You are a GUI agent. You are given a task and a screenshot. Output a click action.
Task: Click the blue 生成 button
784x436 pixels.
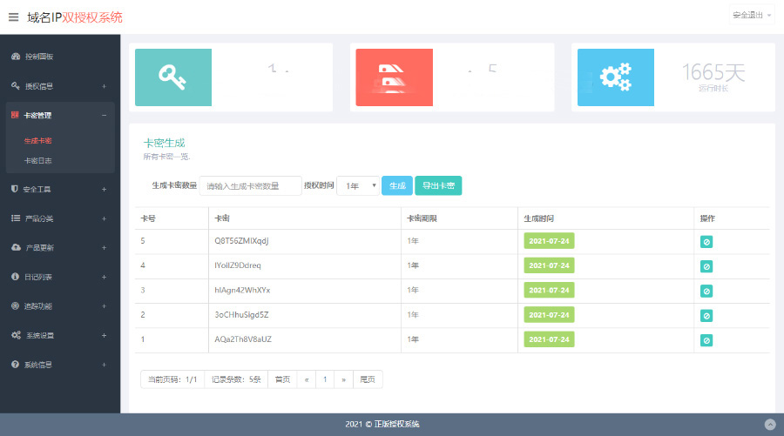pos(397,185)
